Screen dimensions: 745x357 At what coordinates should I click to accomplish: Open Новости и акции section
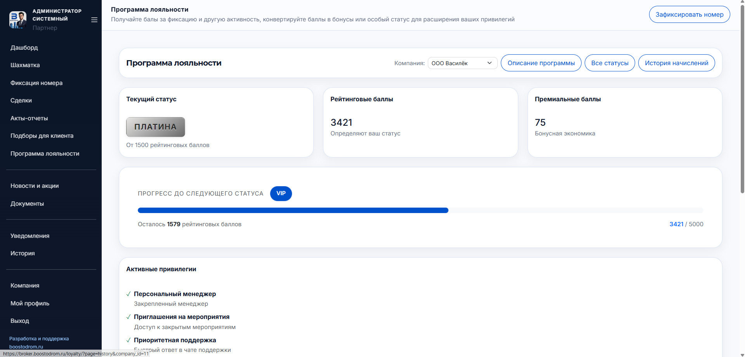[35, 186]
